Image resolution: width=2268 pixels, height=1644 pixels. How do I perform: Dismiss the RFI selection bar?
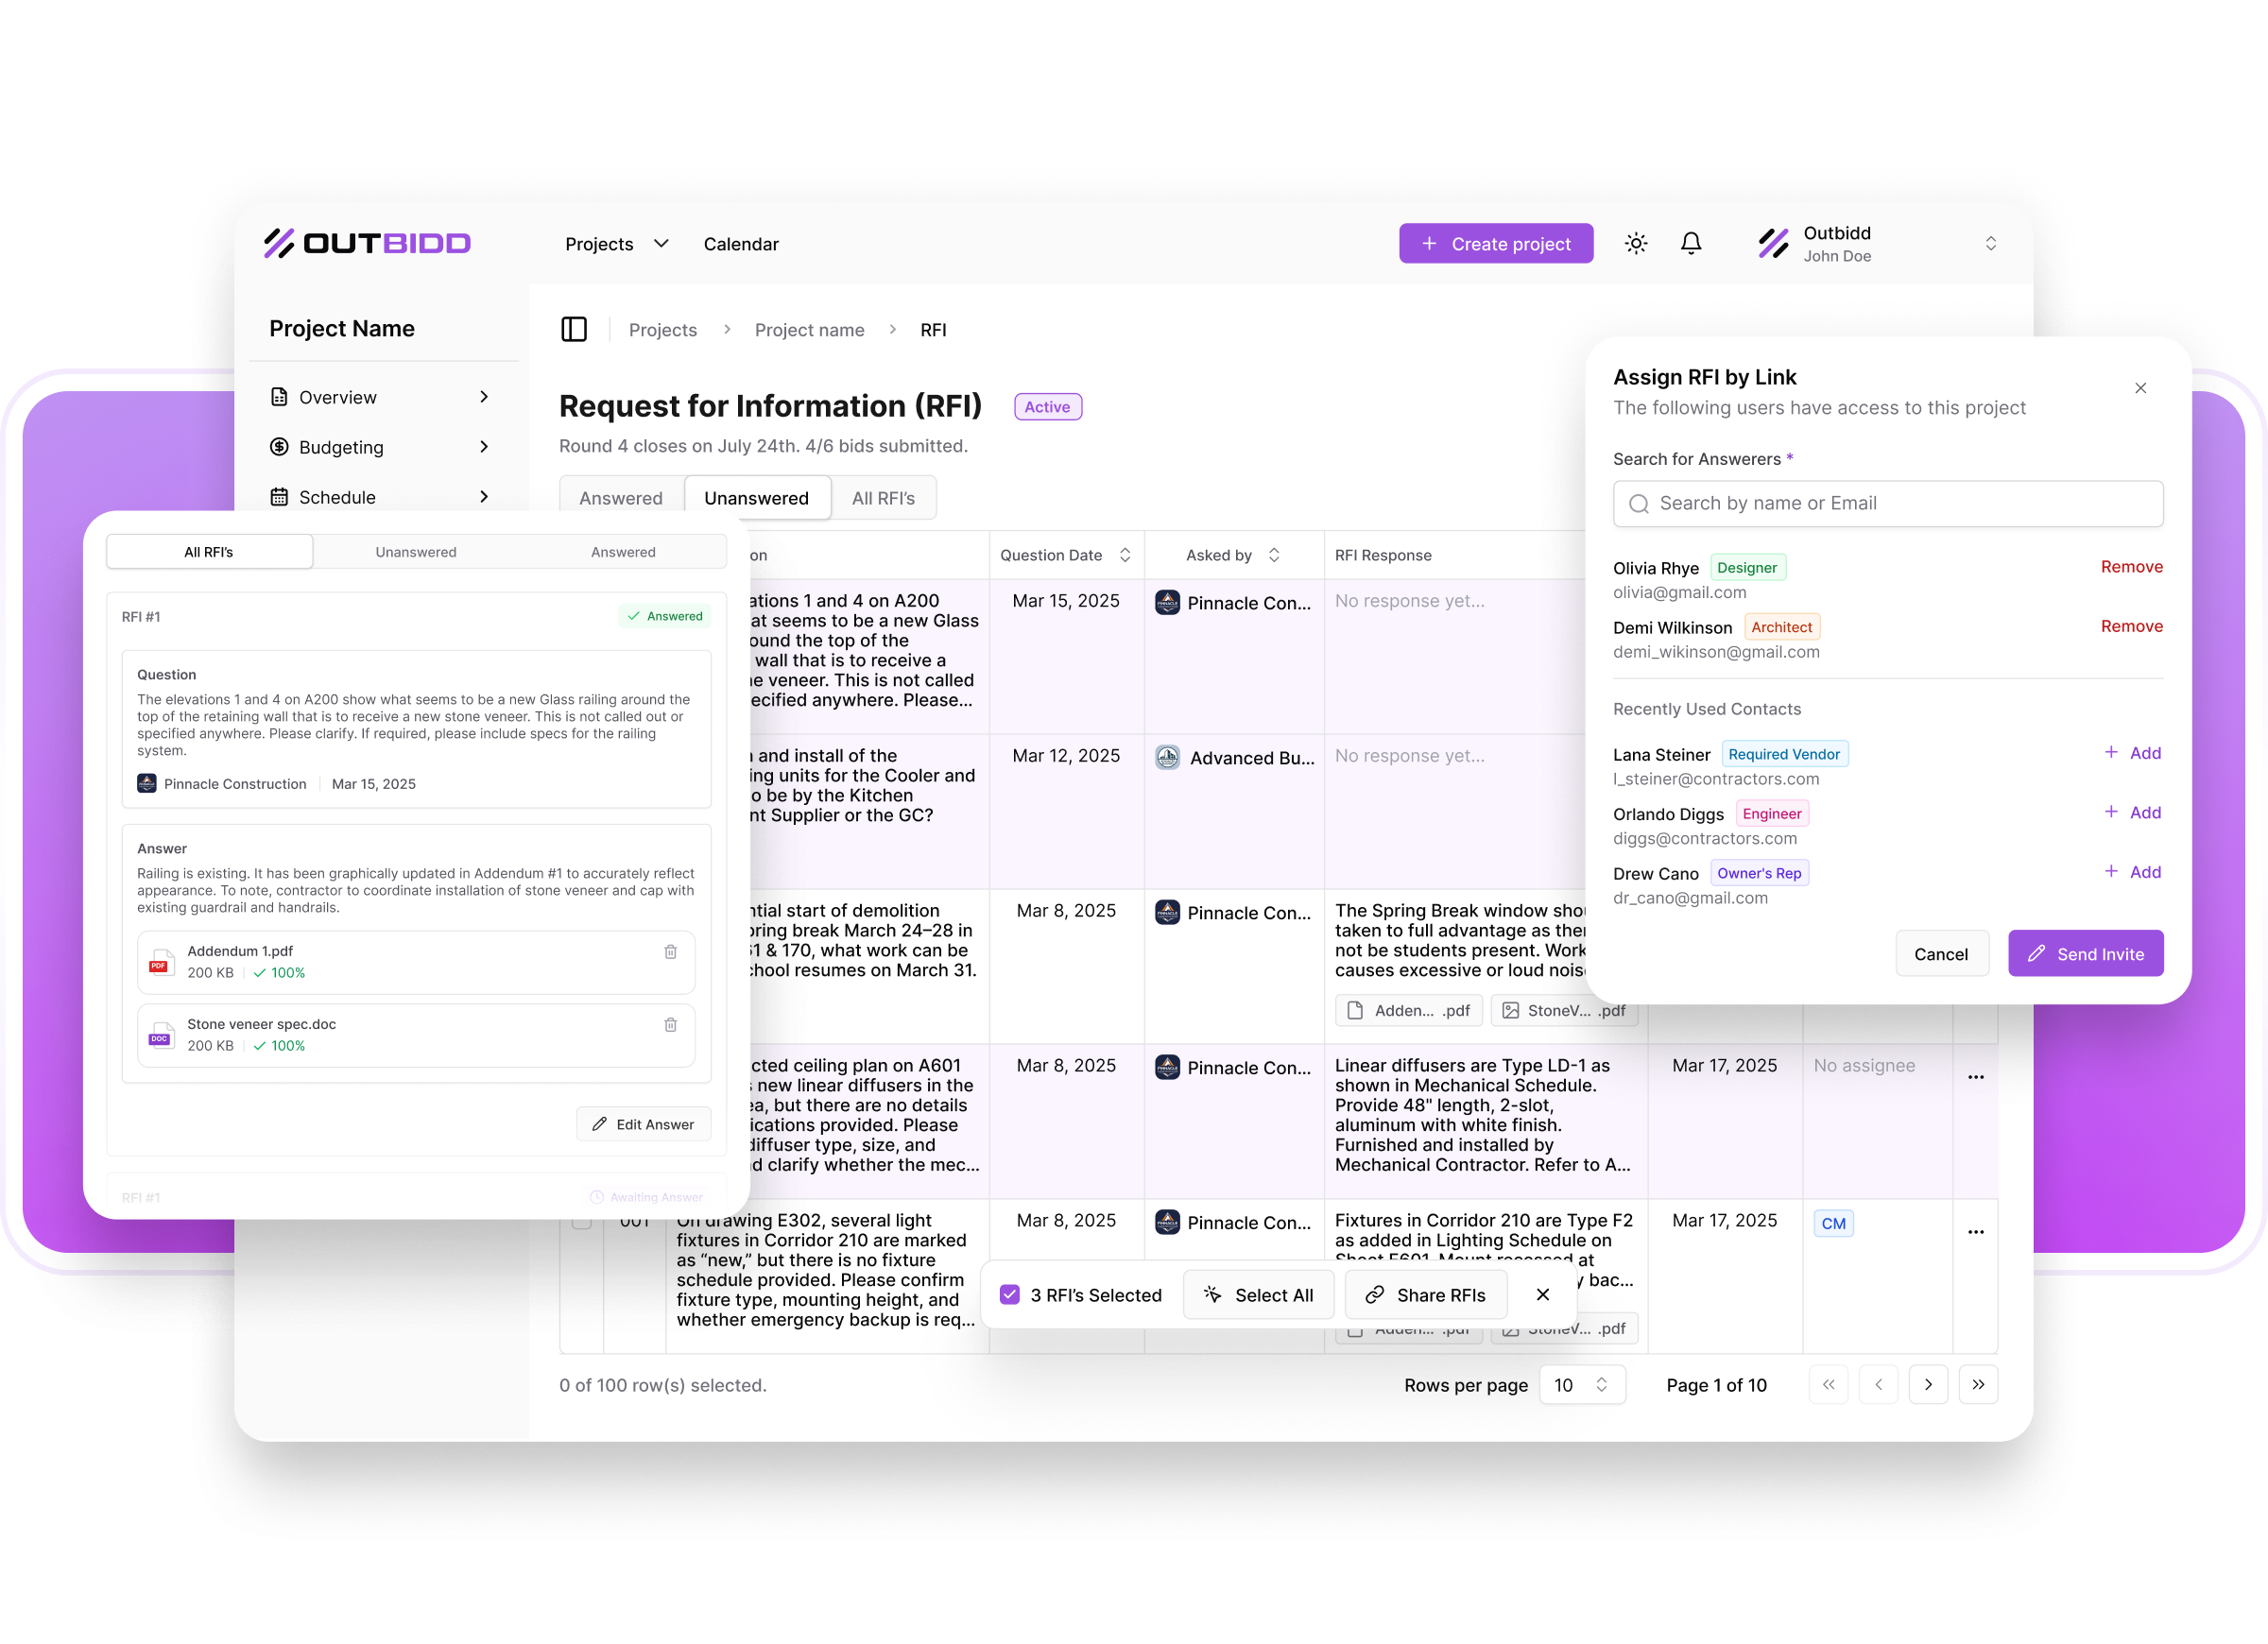click(1543, 1295)
